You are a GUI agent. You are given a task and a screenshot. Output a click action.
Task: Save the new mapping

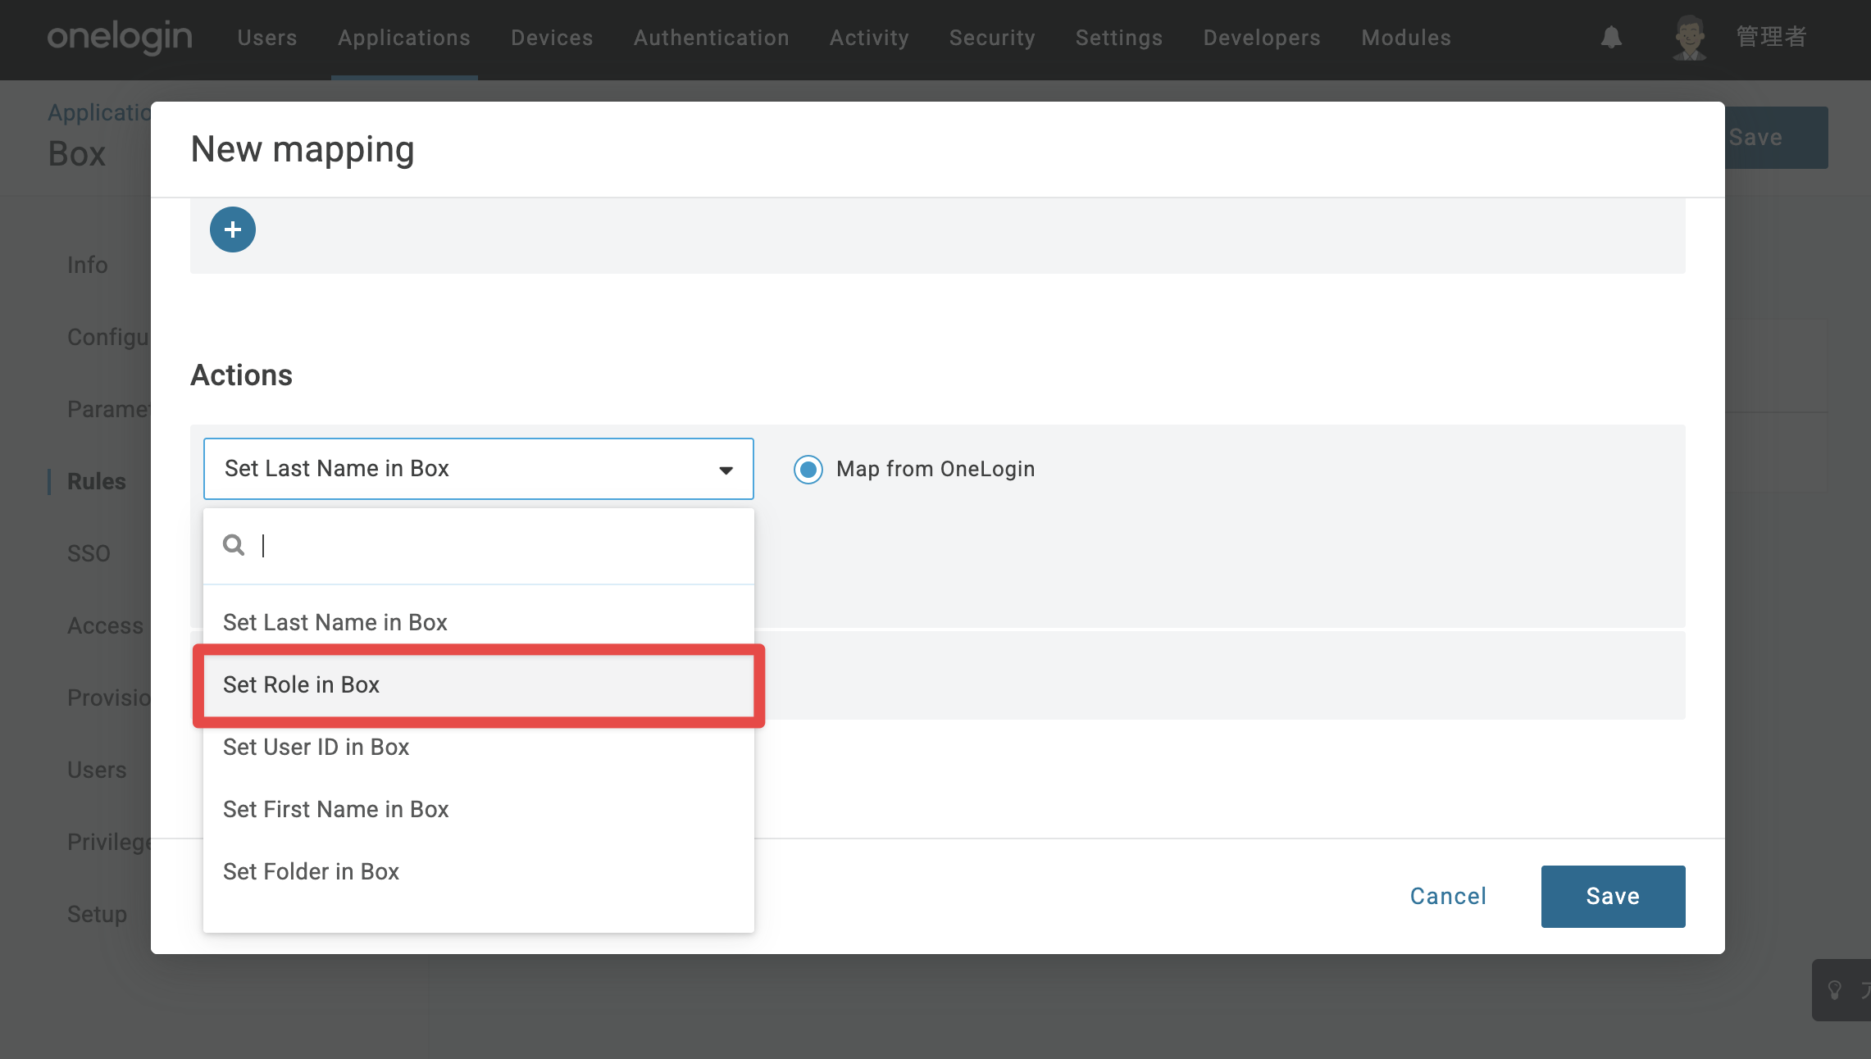click(1613, 897)
